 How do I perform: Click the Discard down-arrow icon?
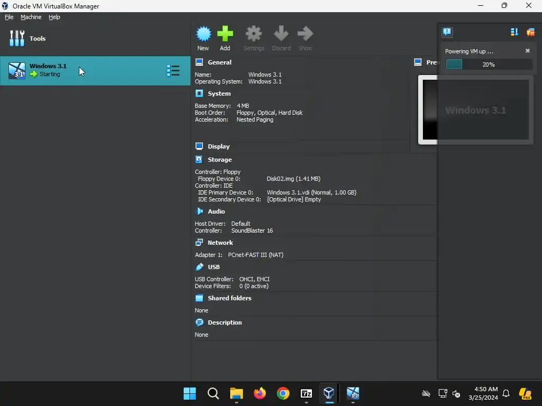(x=281, y=34)
